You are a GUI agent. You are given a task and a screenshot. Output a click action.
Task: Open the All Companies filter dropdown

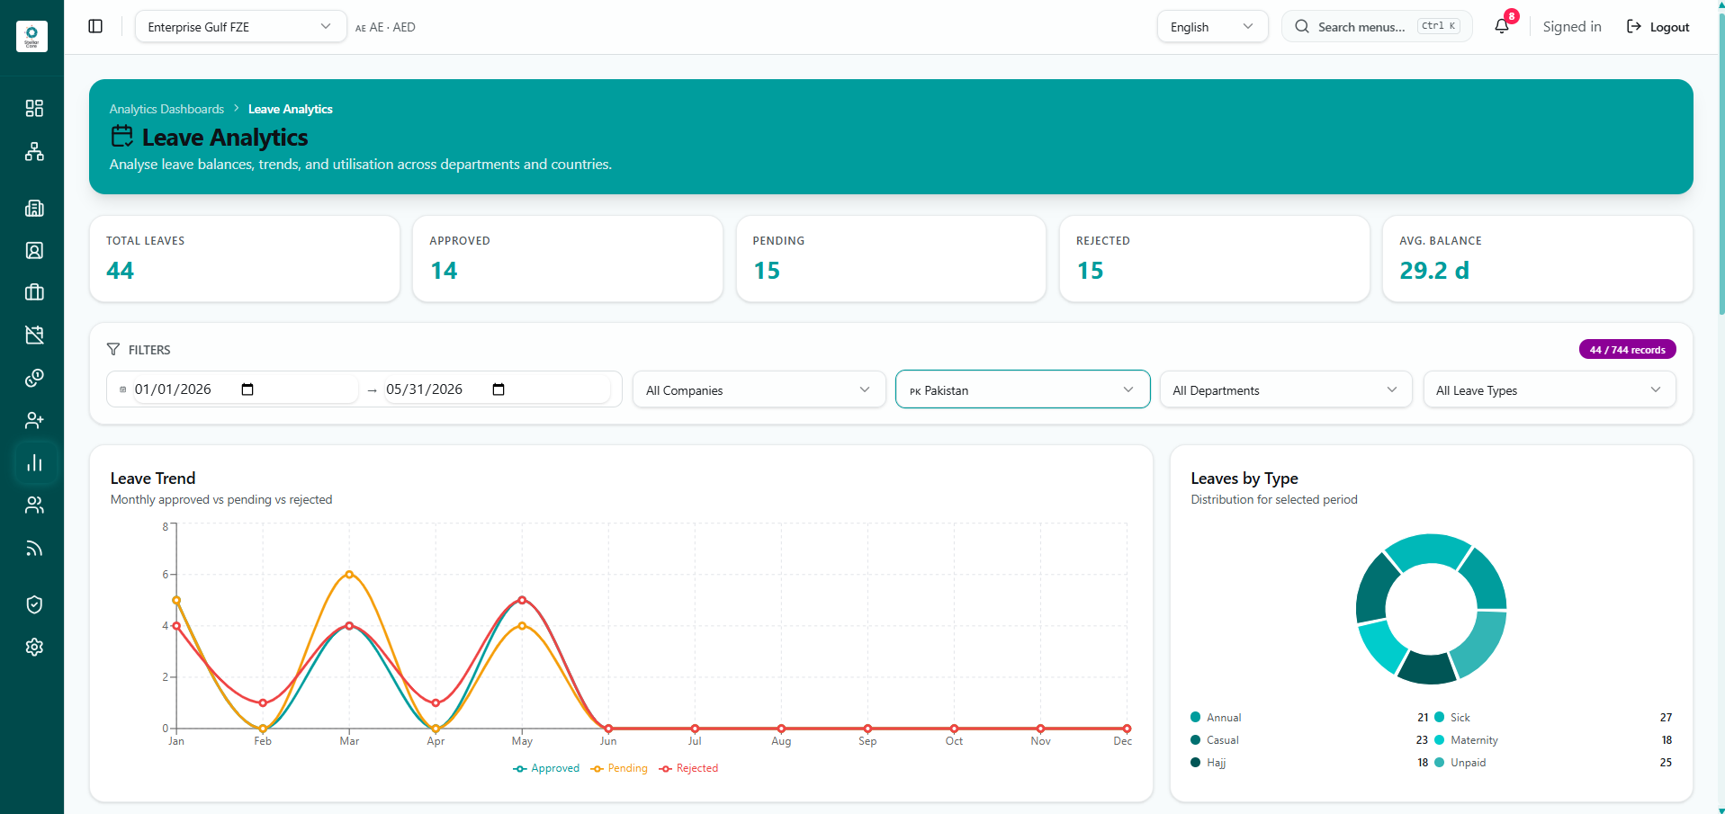click(759, 389)
